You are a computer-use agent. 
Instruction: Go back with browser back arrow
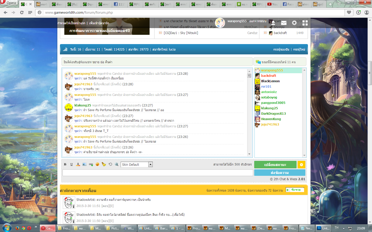[x=5, y=12]
